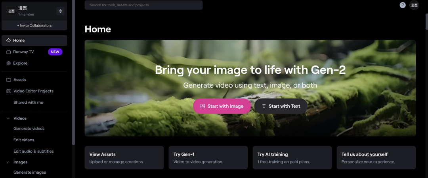Viewport: 428px width, 178px height.
Task: Open the user profile avatar at top right
Action: 414,5
